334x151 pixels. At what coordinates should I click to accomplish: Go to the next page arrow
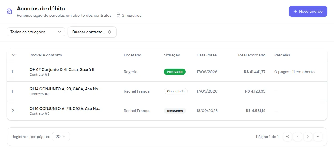(x=308, y=137)
